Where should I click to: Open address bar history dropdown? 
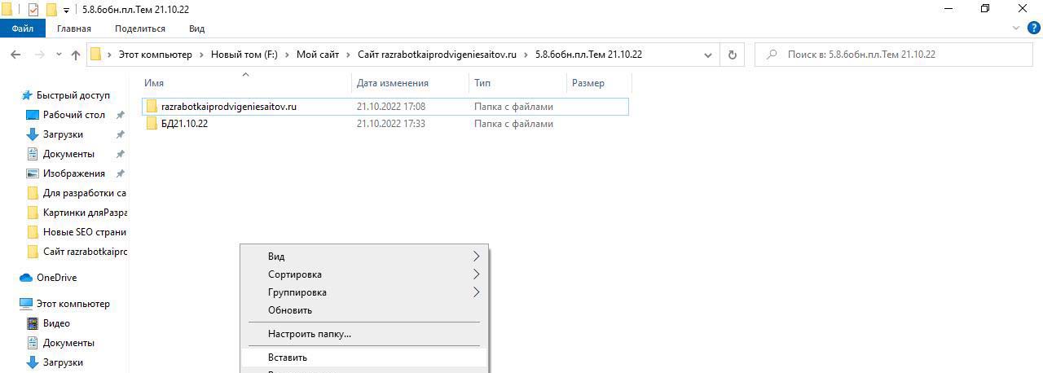pos(707,55)
